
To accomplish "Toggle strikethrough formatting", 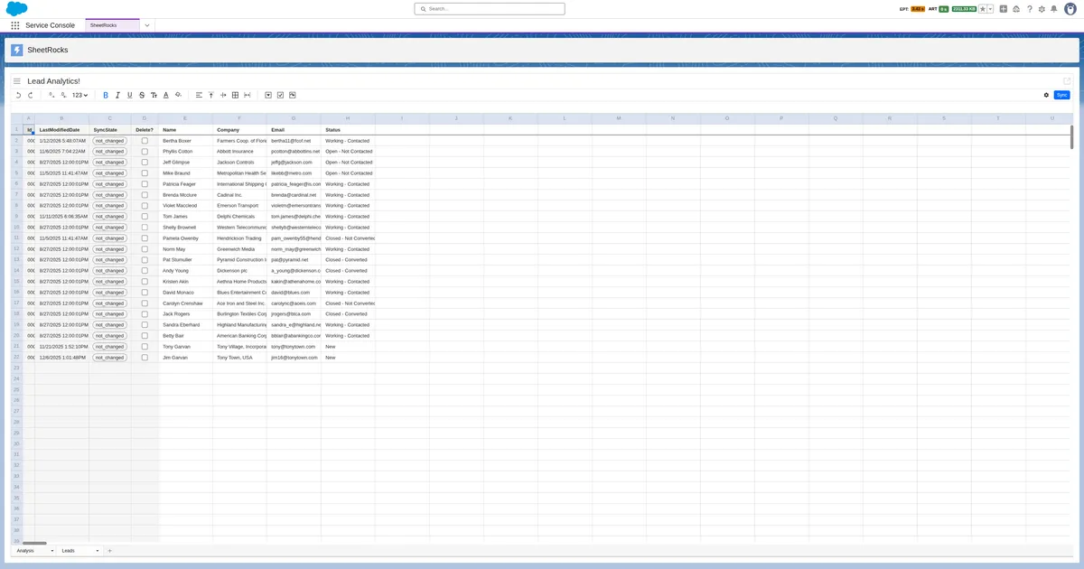I will tap(142, 95).
